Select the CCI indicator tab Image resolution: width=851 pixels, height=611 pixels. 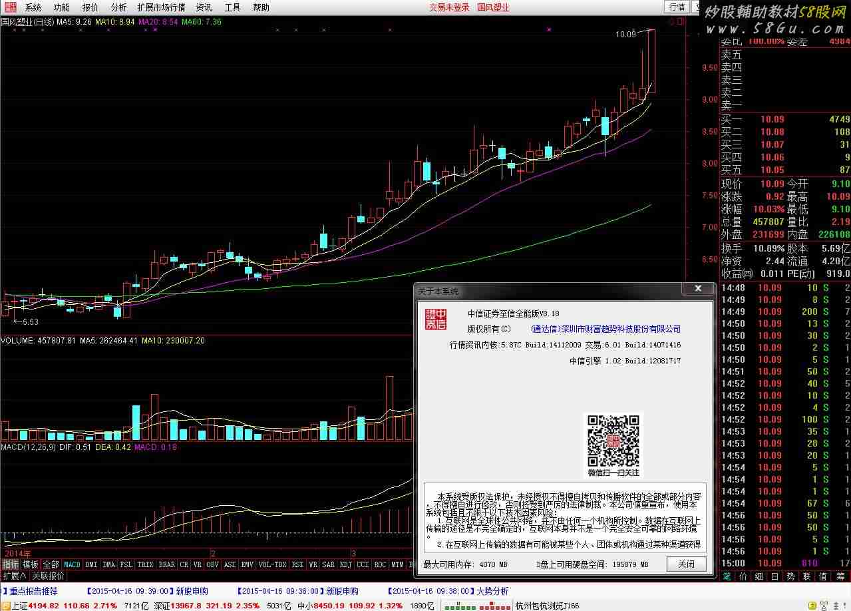click(363, 564)
